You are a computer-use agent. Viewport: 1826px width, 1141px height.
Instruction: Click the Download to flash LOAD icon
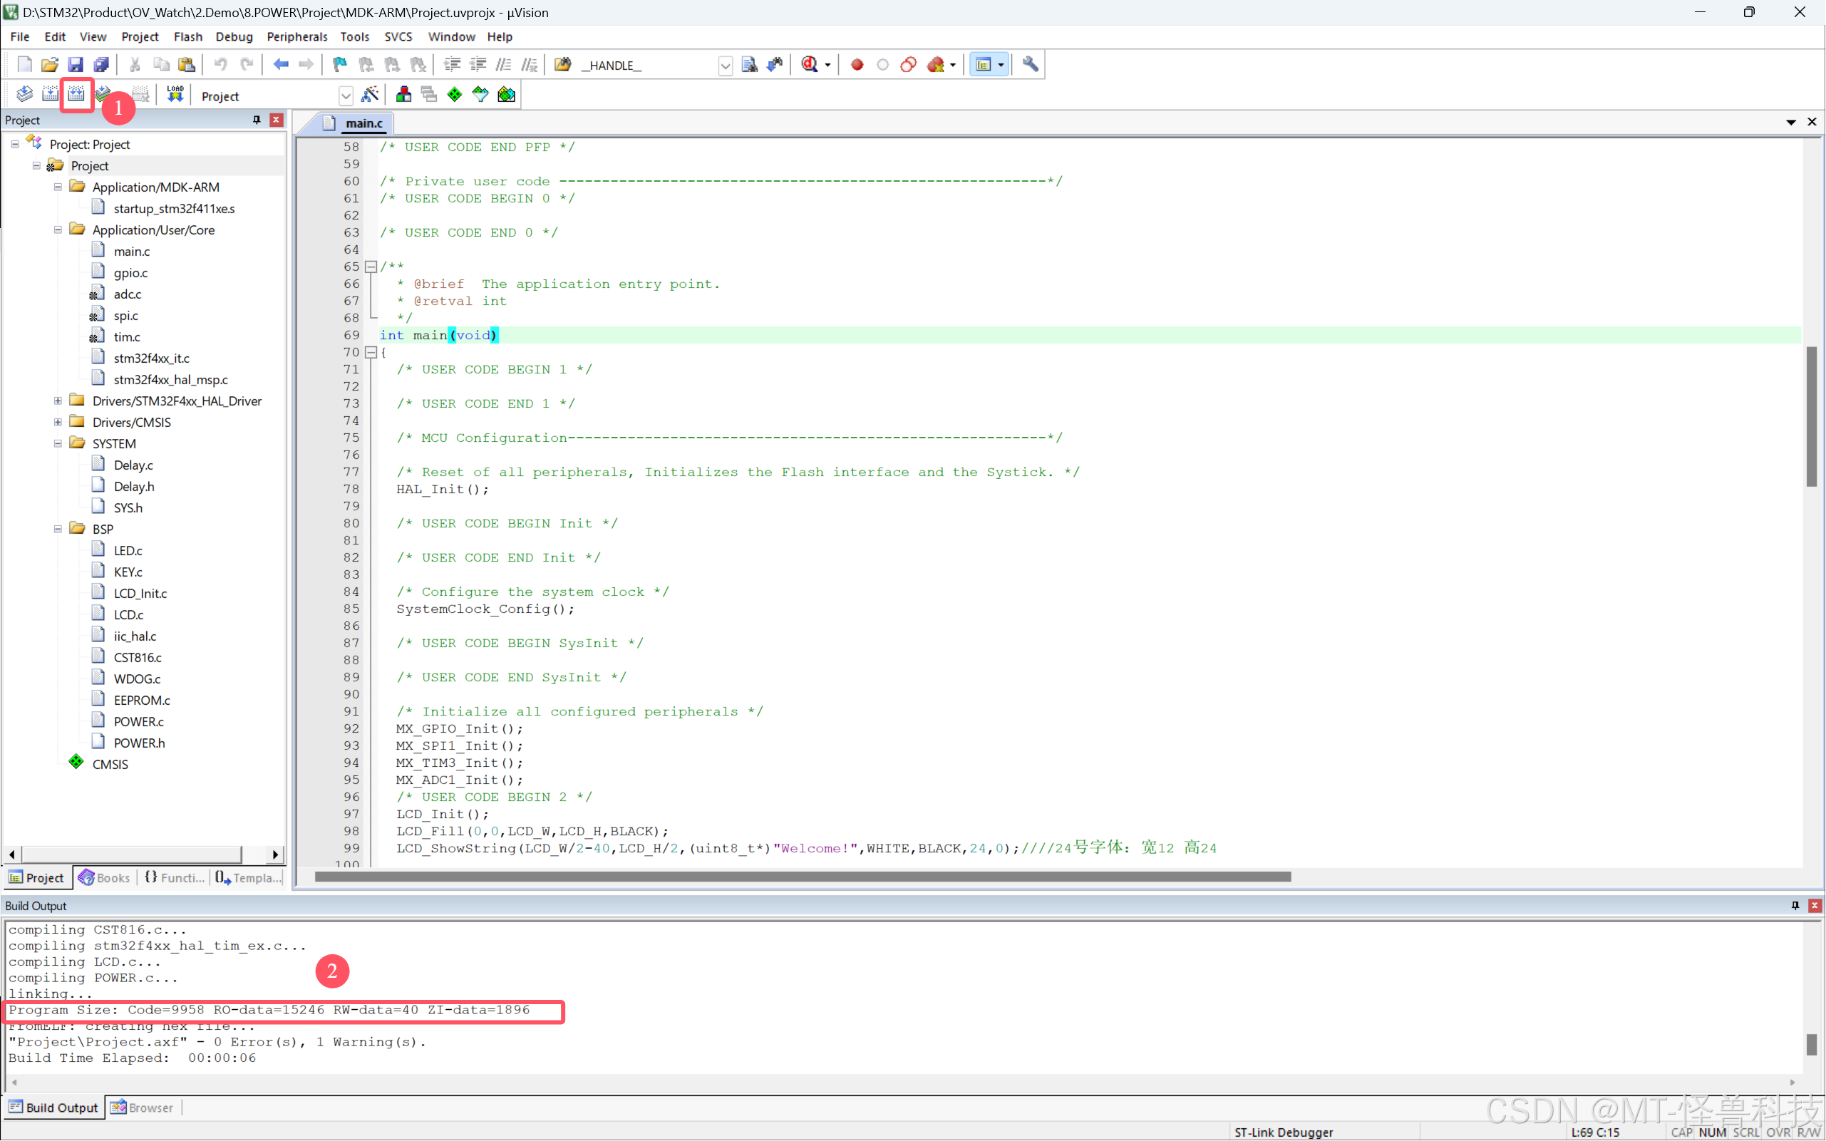pyautogui.click(x=175, y=94)
